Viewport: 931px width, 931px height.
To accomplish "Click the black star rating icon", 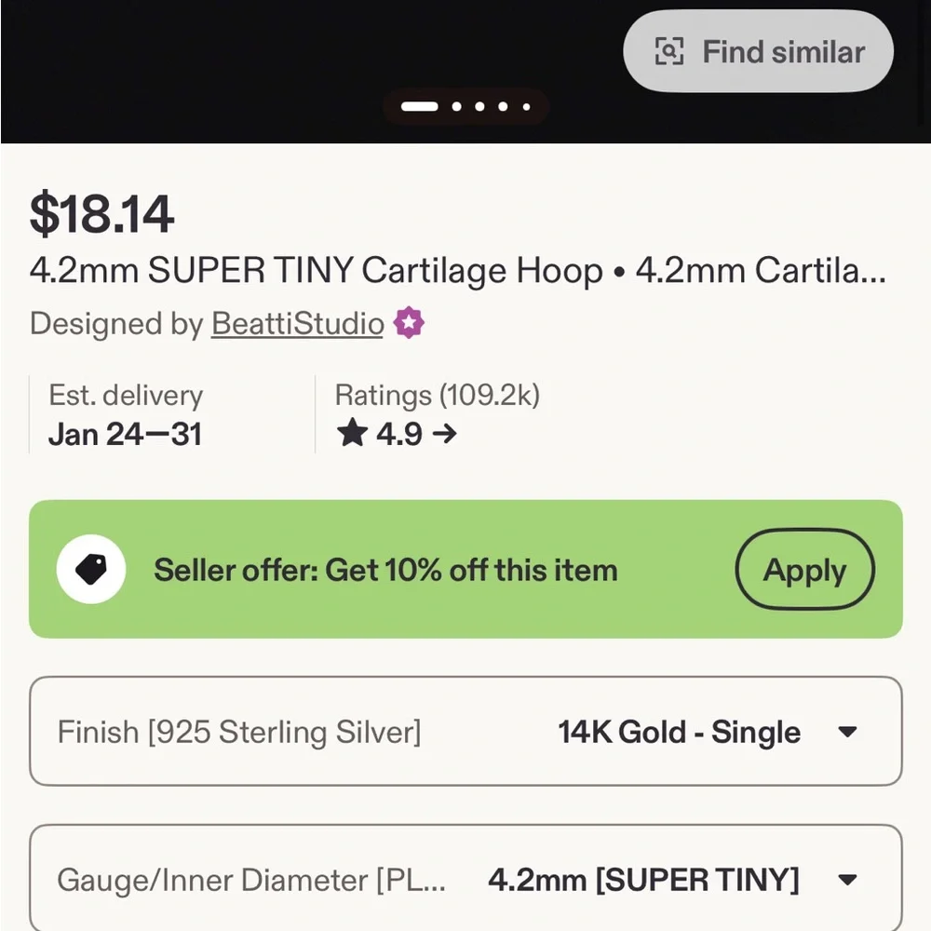I will pyautogui.click(x=352, y=434).
